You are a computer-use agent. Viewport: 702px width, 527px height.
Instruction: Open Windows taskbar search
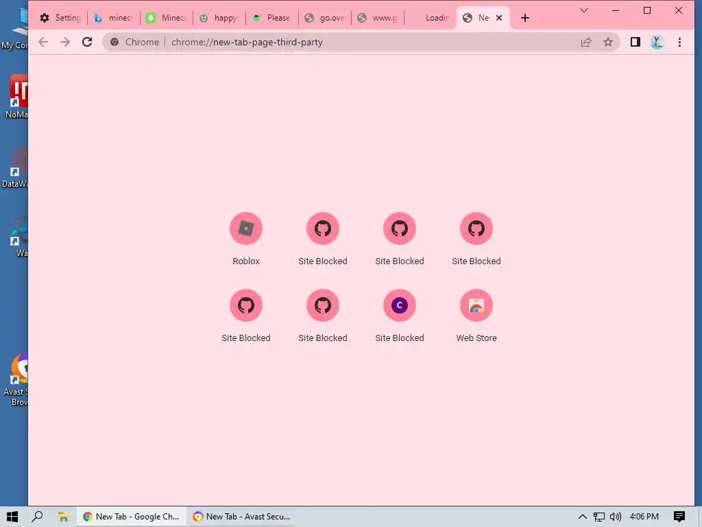(38, 517)
